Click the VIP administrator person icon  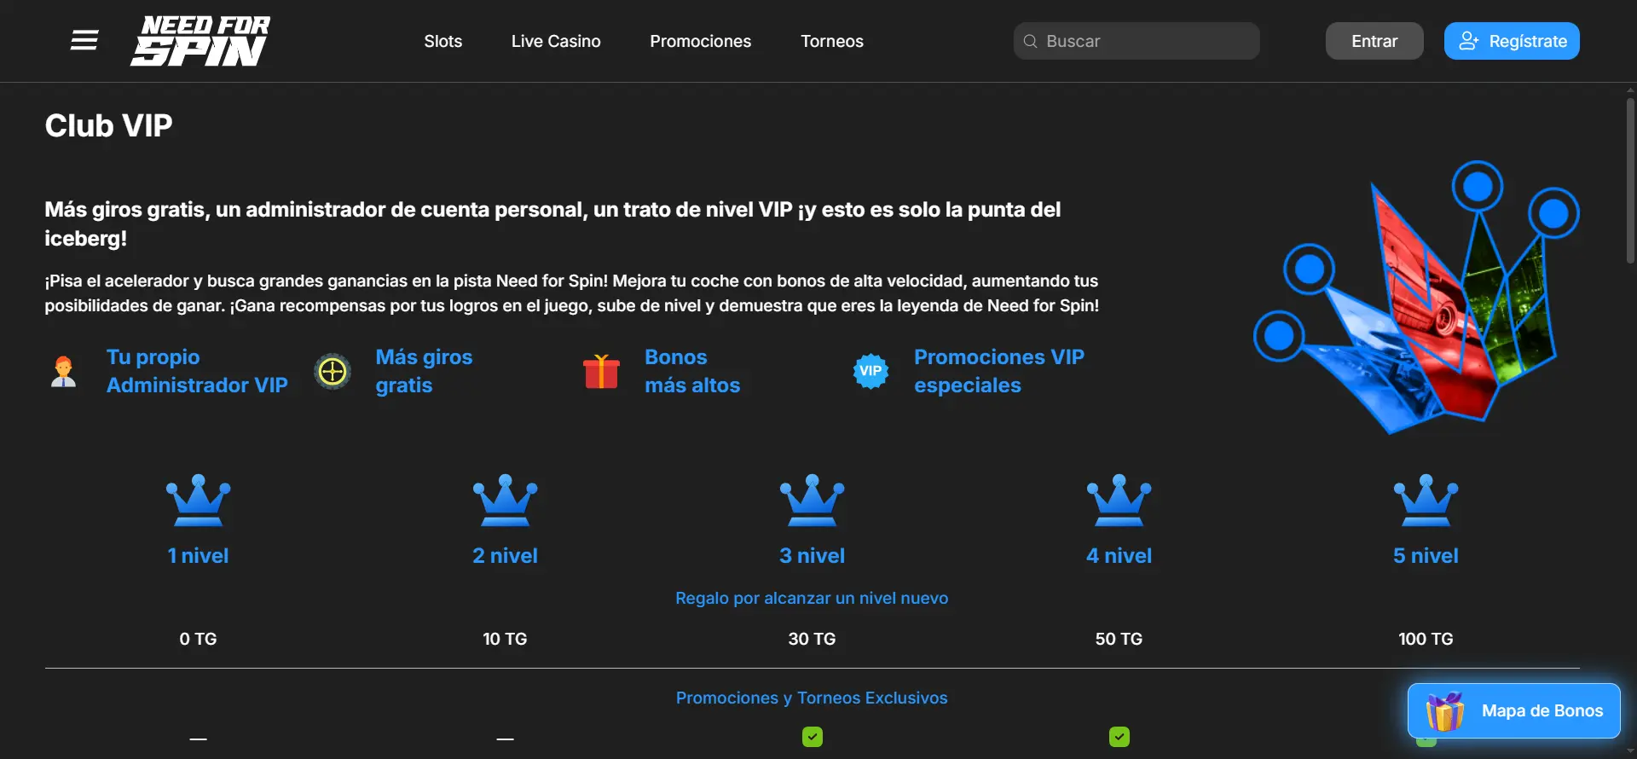[x=63, y=372]
